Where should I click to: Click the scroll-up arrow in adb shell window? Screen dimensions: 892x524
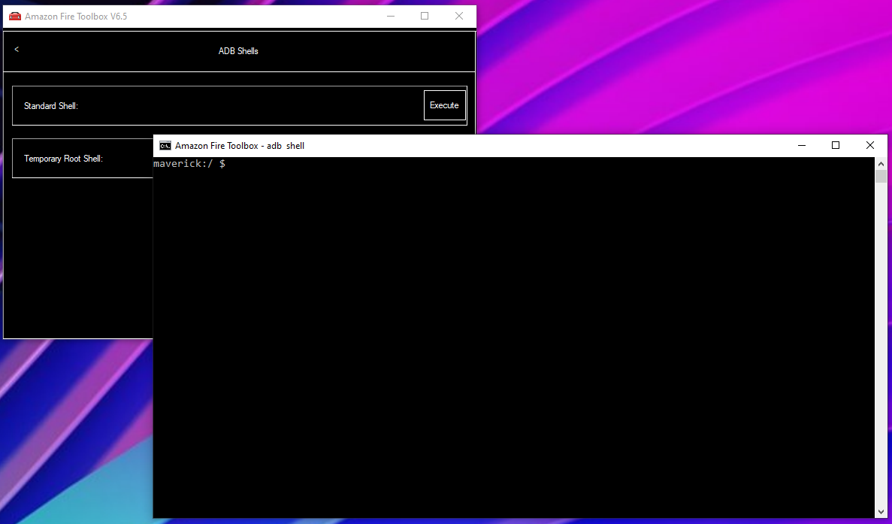pyautogui.click(x=881, y=162)
